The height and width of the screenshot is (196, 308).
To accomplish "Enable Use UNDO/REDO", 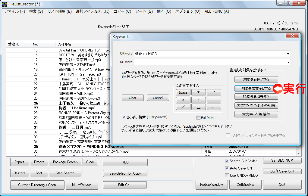I will [227, 175].
